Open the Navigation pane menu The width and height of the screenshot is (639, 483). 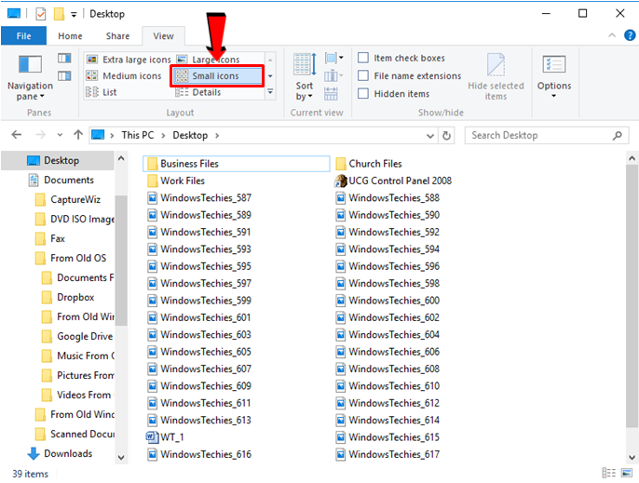pyautogui.click(x=30, y=78)
